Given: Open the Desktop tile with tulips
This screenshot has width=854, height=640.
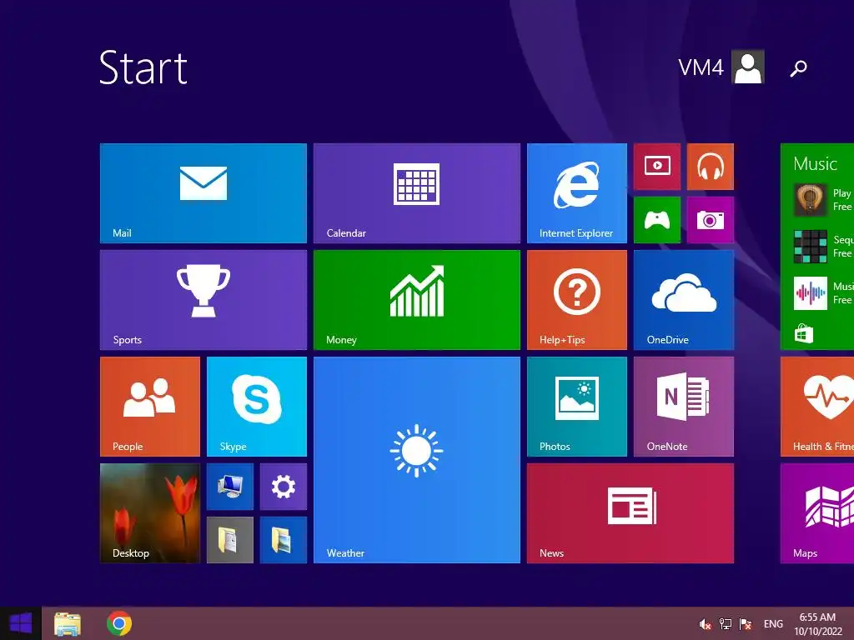Looking at the screenshot, I should pyautogui.click(x=150, y=513).
